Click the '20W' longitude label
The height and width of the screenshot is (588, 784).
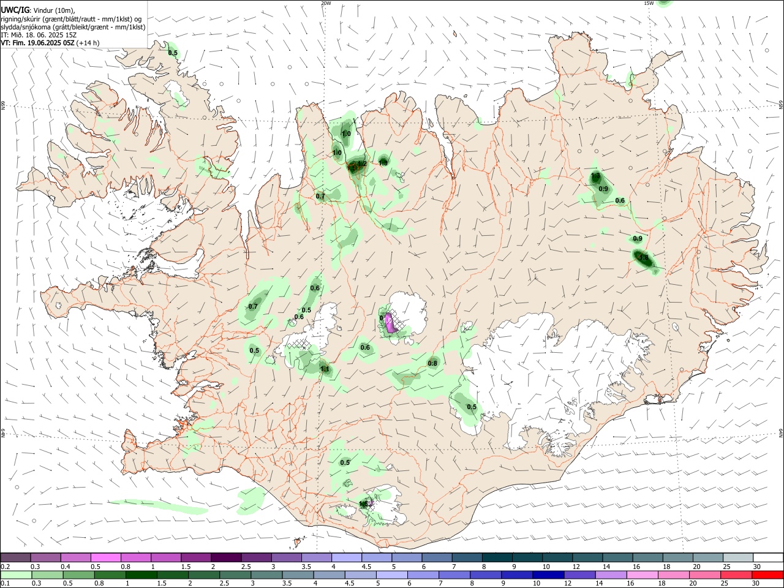(326, 3)
